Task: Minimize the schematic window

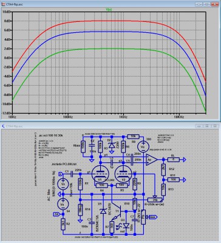Action: pyautogui.click(x=199, y=126)
